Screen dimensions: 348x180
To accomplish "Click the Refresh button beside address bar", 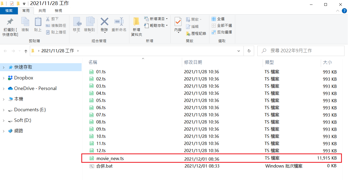I will 249,51.
